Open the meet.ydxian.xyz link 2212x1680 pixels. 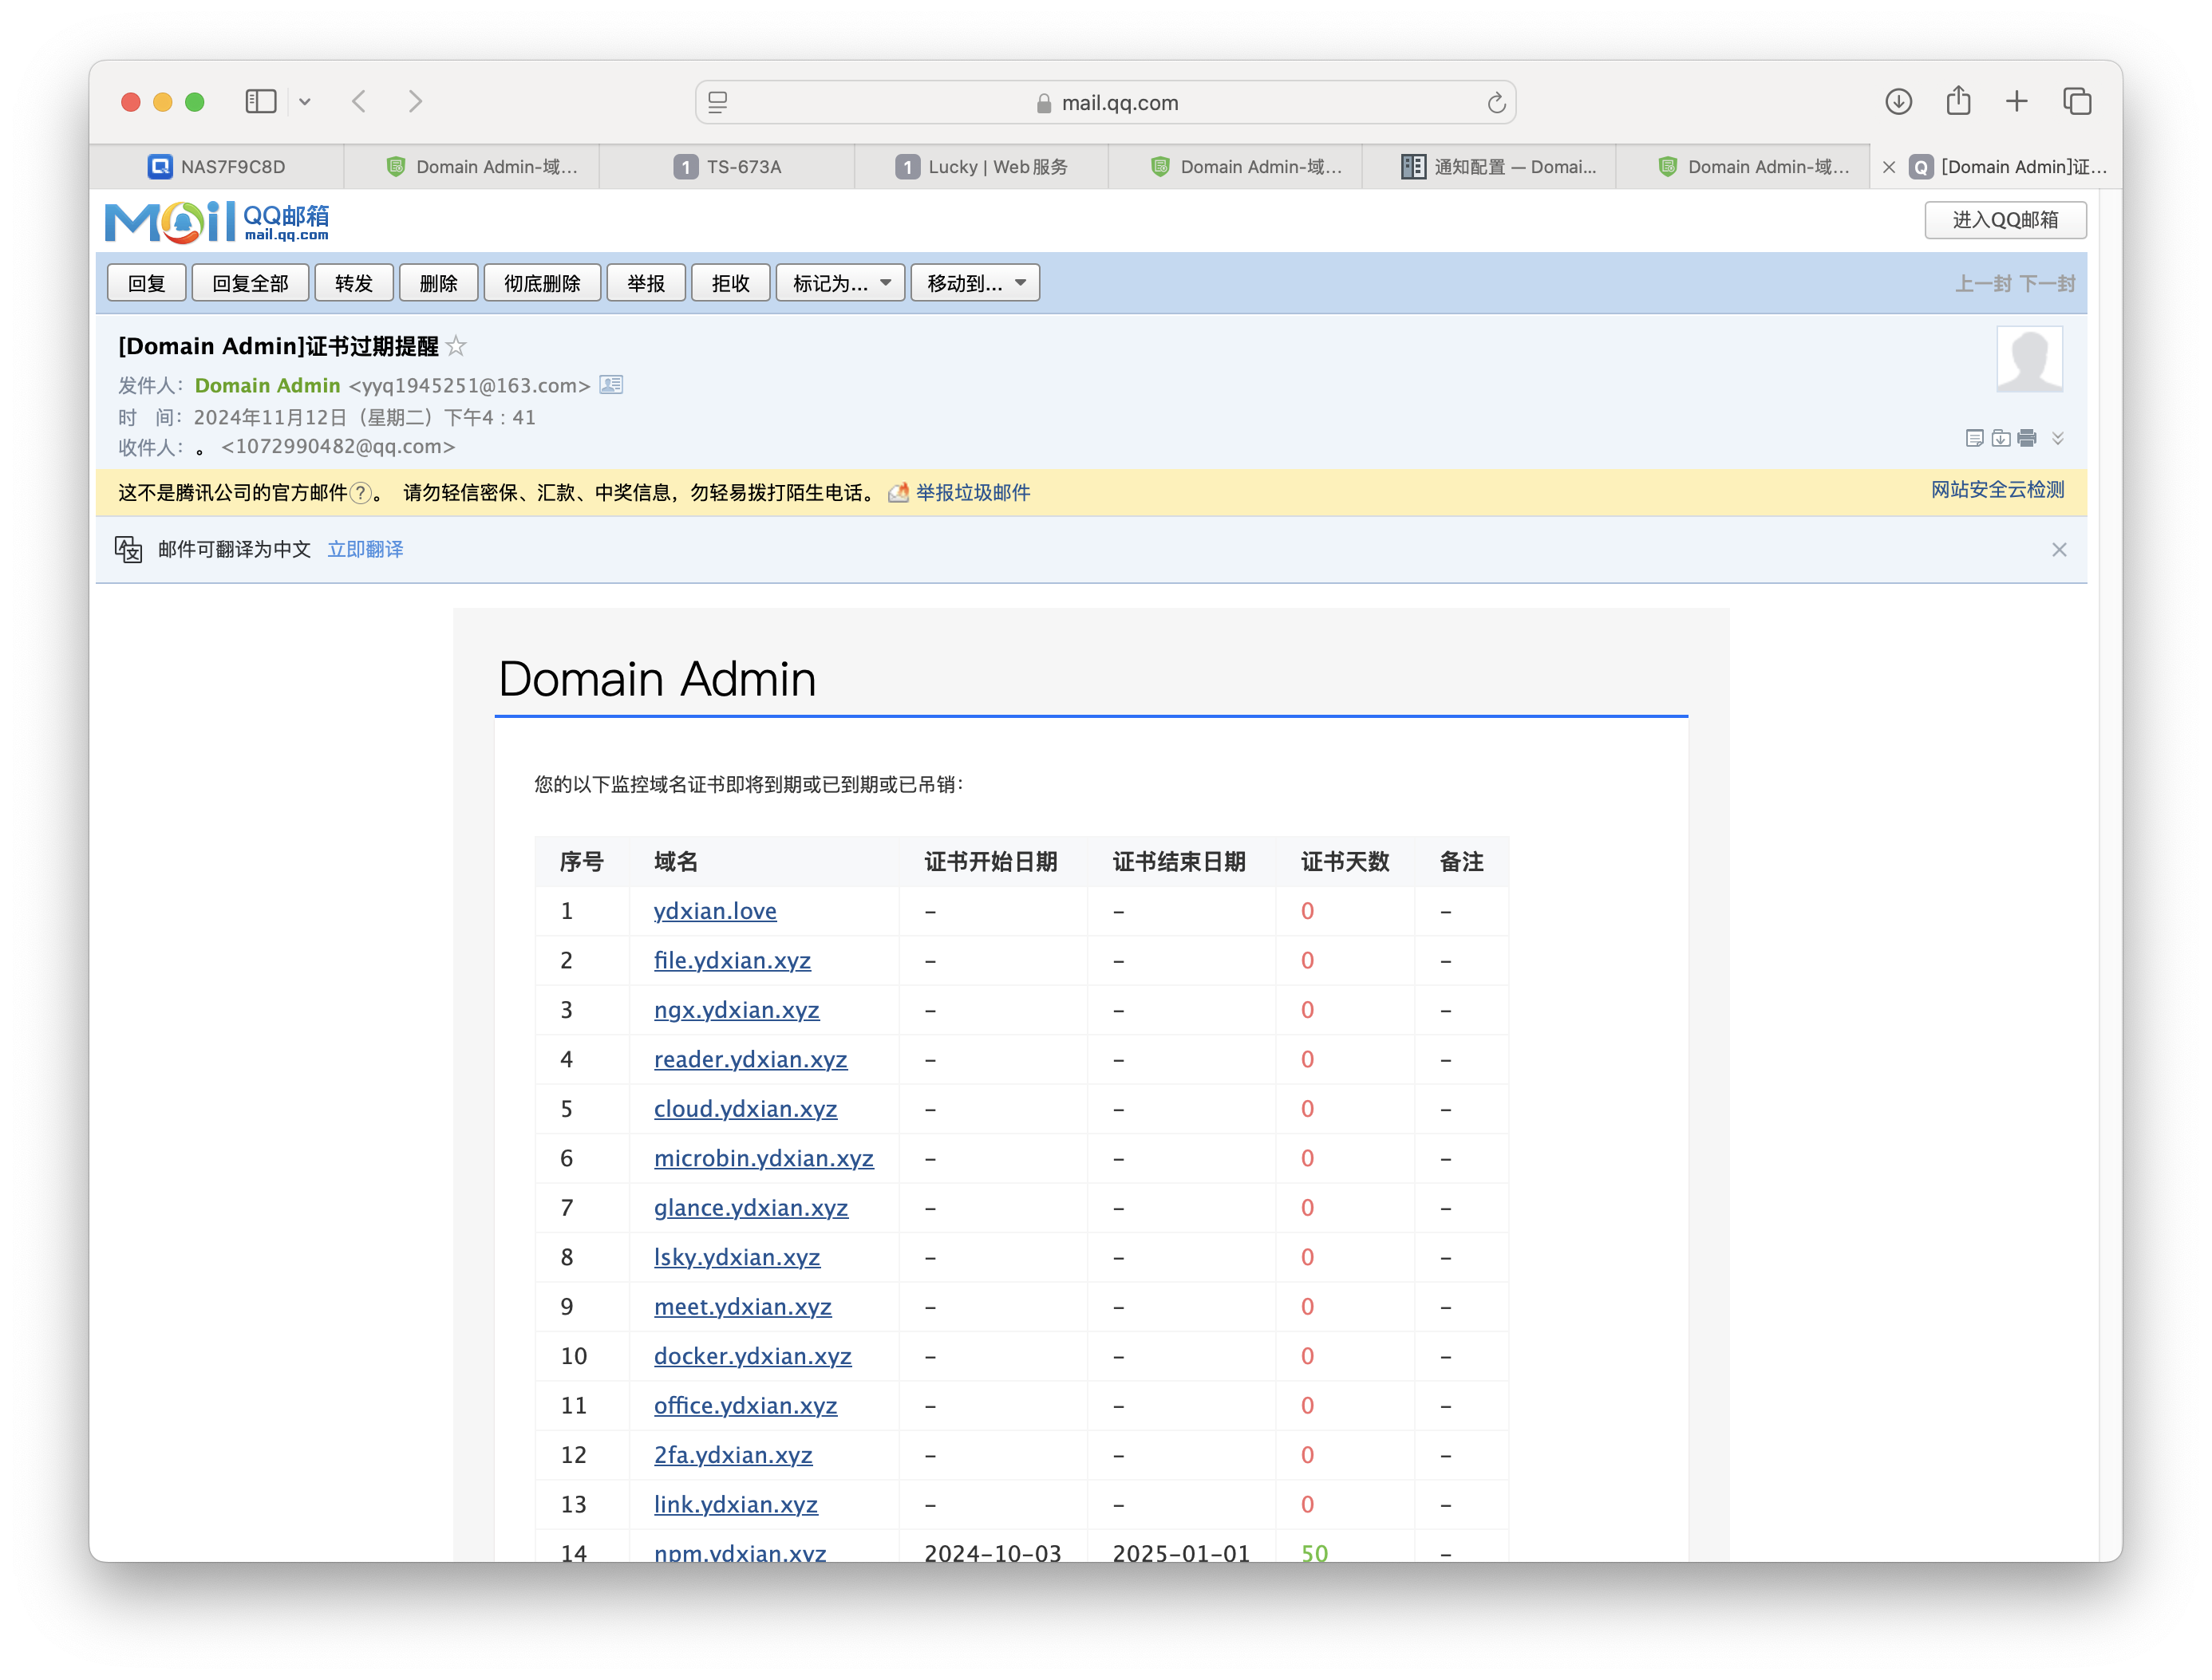coord(742,1308)
